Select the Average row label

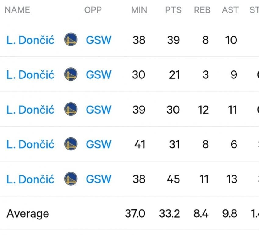(28, 214)
